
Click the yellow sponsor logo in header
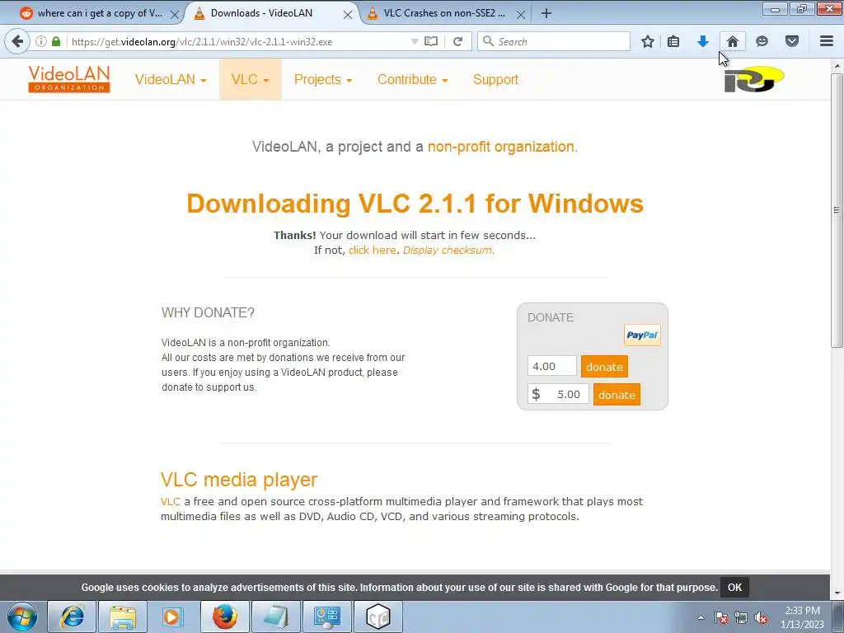754,79
